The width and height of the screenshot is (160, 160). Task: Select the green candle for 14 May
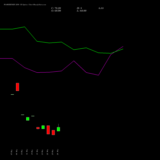click(28, 119)
